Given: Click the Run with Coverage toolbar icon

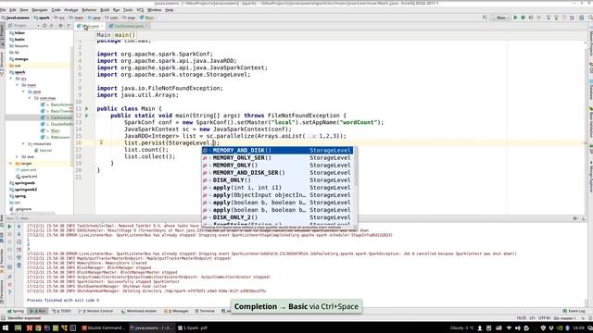Looking at the screenshot, I should click(531, 18).
